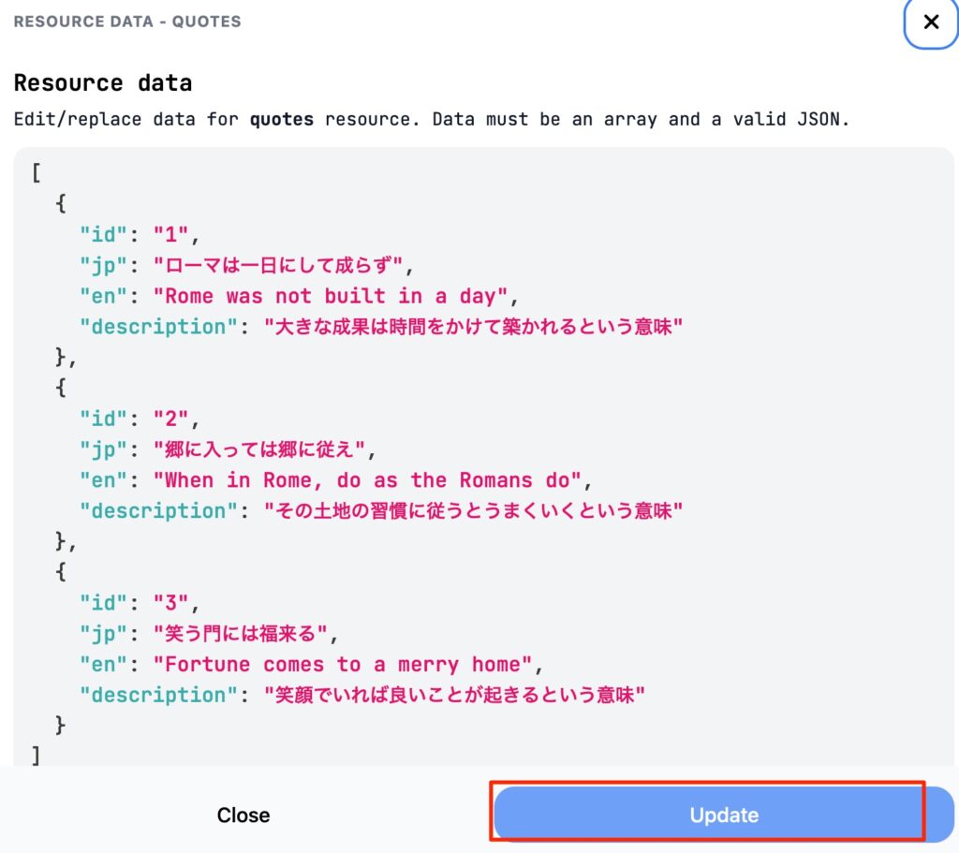Click the opening square bracket of the array
Image resolution: width=959 pixels, height=853 pixels.
coord(37,173)
